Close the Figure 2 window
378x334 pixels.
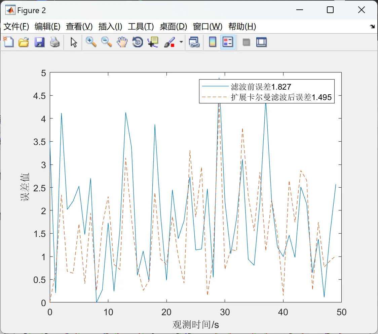pyautogui.click(x=362, y=10)
